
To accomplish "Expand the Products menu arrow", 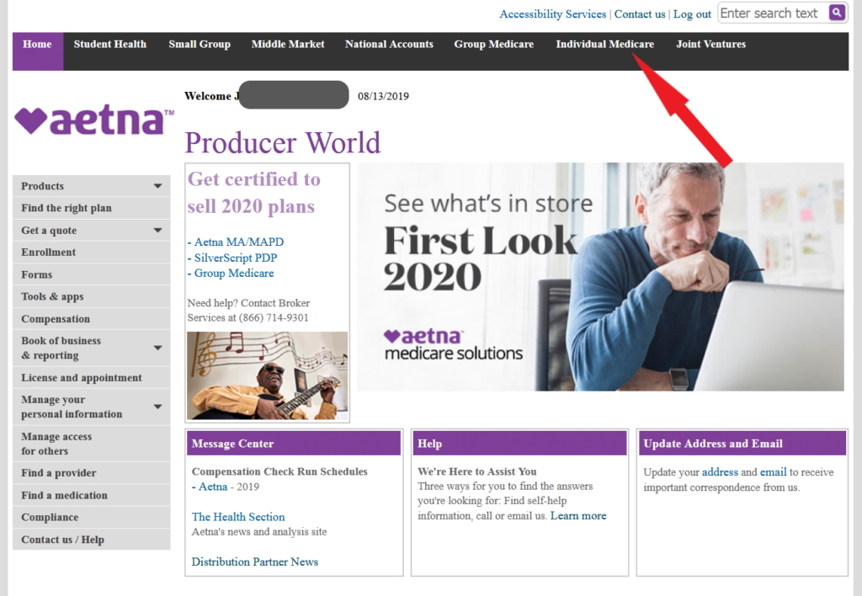I will pos(157,186).
